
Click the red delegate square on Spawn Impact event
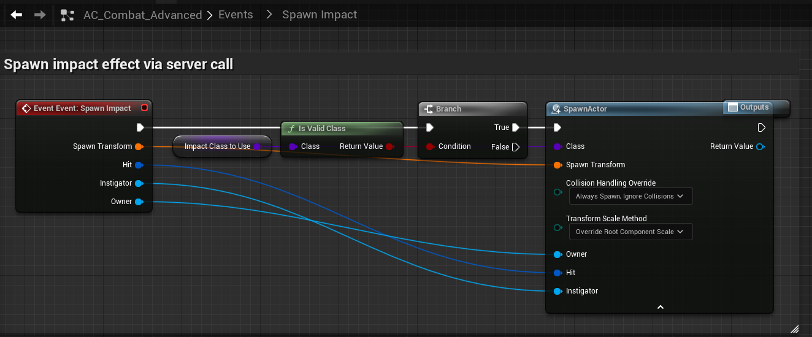pyautogui.click(x=144, y=108)
